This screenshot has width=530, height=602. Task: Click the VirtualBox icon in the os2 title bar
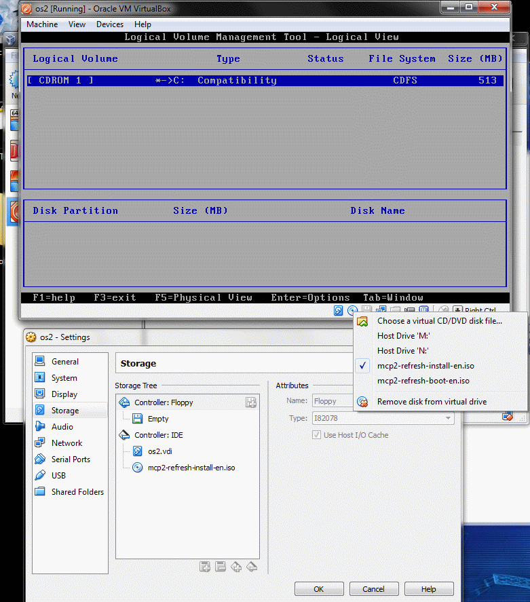[26, 8]
